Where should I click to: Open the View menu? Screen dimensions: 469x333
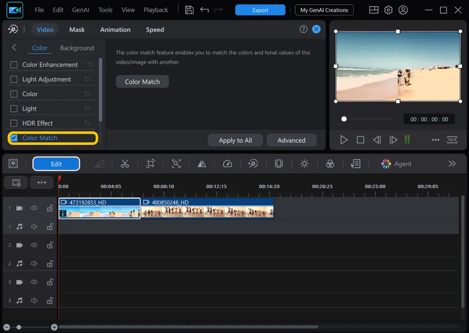point(128,10)
